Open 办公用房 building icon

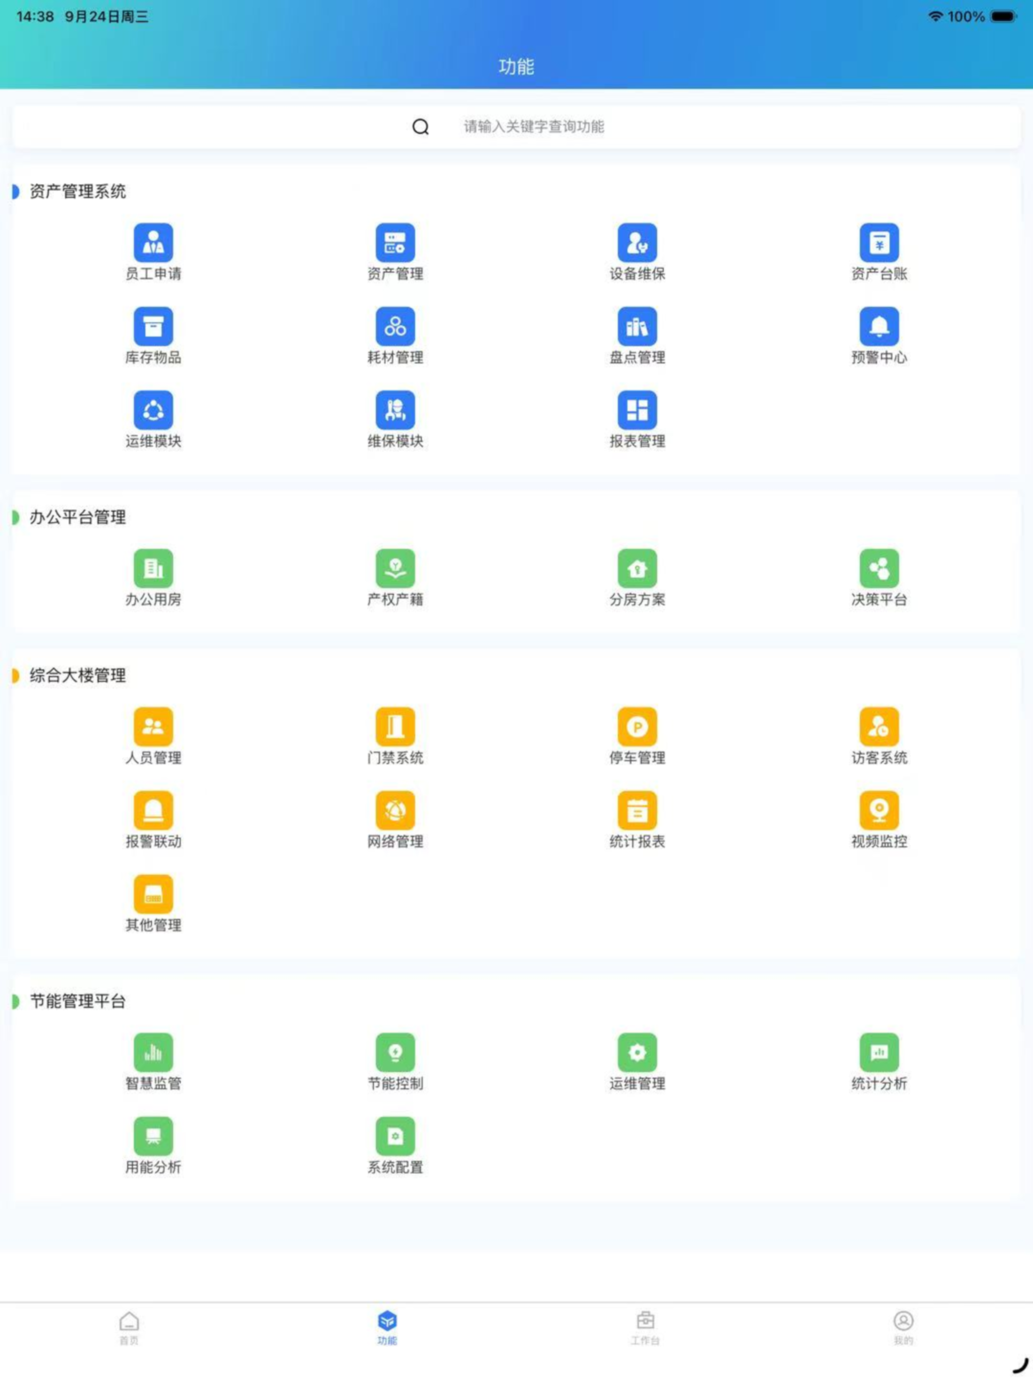(x=153, y=568)
